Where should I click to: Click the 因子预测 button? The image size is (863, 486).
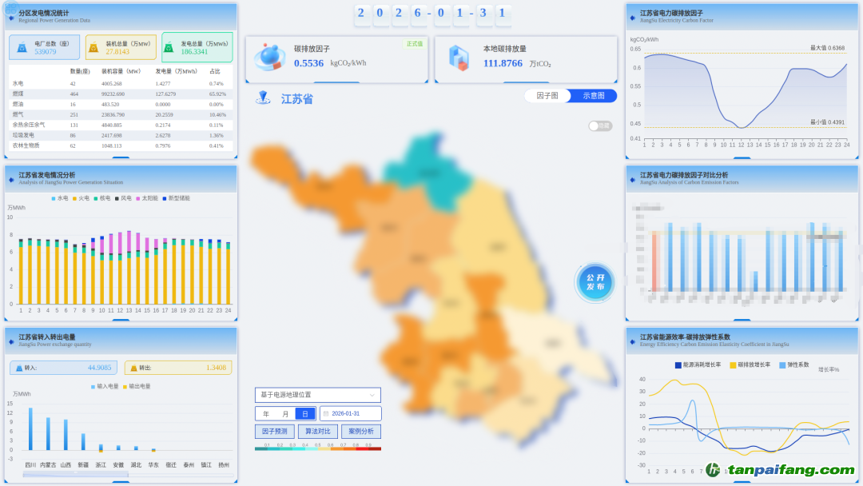tap(275, 432)
